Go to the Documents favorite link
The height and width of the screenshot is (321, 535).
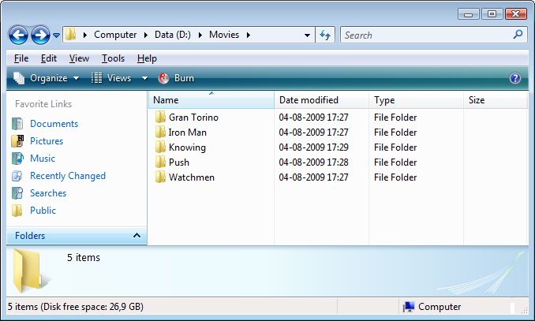(54, 124)
